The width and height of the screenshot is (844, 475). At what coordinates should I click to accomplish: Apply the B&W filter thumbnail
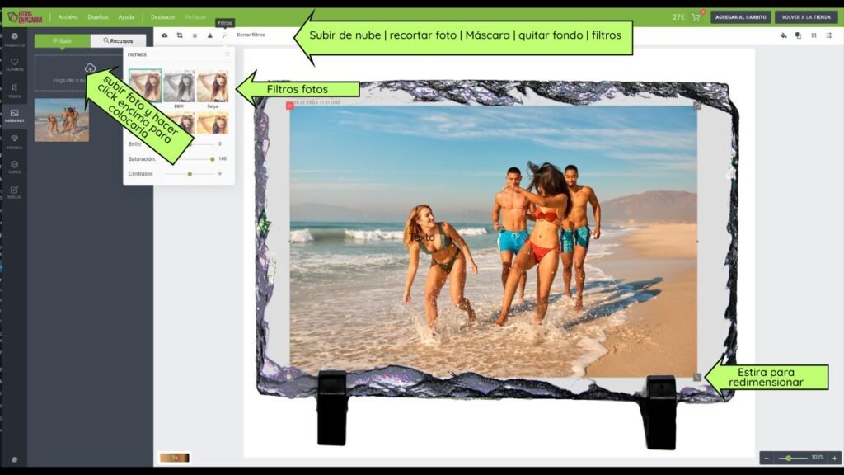[179, 87]
